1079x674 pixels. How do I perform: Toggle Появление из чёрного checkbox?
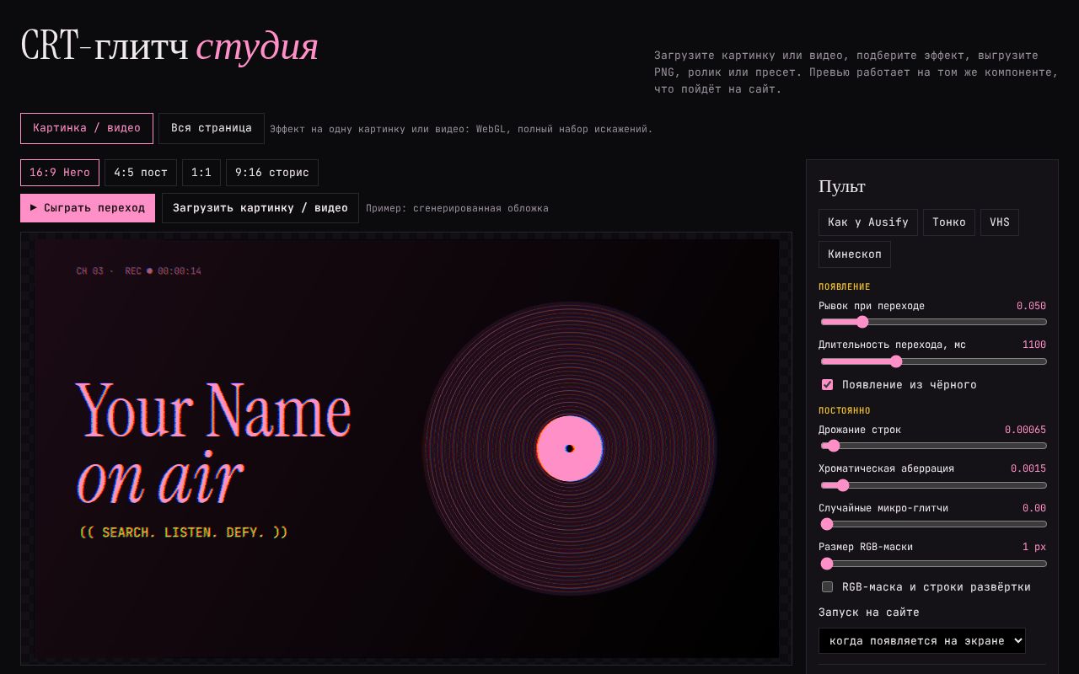(828, 385)
